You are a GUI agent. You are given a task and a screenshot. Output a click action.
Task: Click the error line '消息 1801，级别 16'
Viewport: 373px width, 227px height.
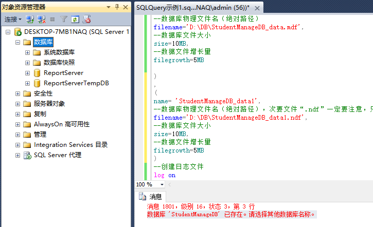pos(201,206)
